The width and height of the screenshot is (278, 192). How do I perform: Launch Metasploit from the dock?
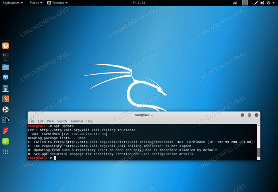(x=6, y=78)
